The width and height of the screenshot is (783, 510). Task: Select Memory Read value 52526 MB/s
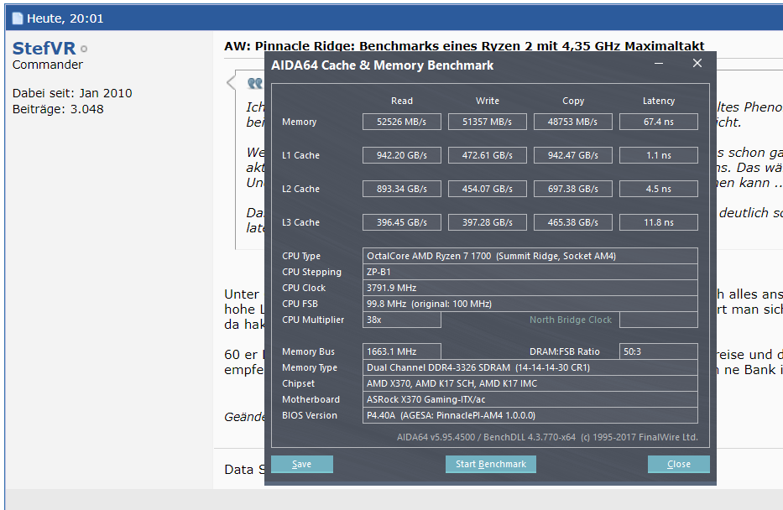401,122
